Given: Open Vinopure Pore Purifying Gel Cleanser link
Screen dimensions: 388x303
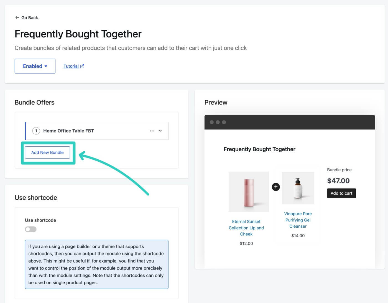Looking at the screenshot, I should tap(298, 220).
